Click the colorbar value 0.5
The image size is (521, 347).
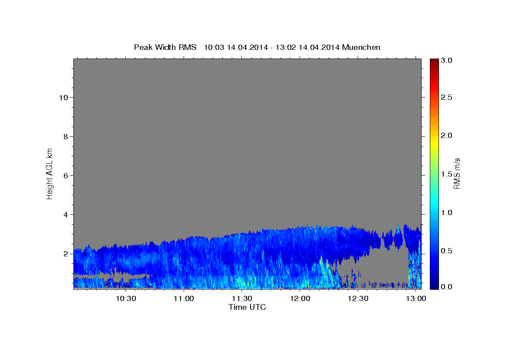point(447,251)
